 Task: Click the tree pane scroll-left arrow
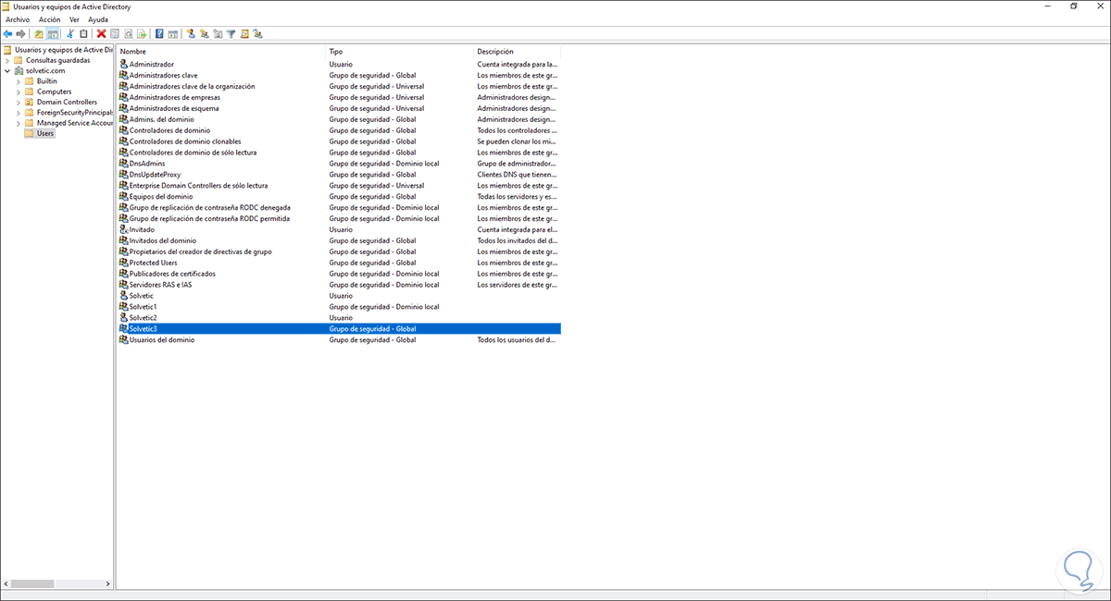click(x=6, y=584)
